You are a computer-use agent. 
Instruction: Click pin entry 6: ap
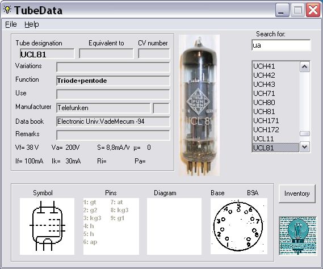90,242
